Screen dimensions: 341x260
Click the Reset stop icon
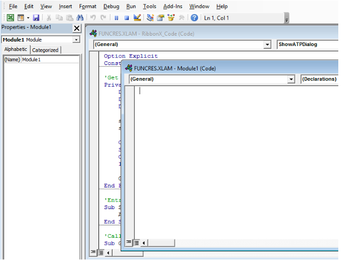tap(127, 18)
